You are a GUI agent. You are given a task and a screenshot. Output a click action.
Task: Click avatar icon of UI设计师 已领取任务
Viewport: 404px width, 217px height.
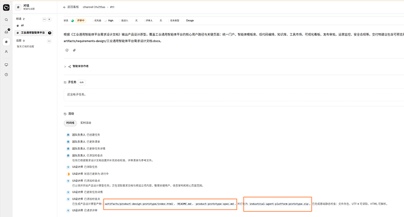coord(68,167)
